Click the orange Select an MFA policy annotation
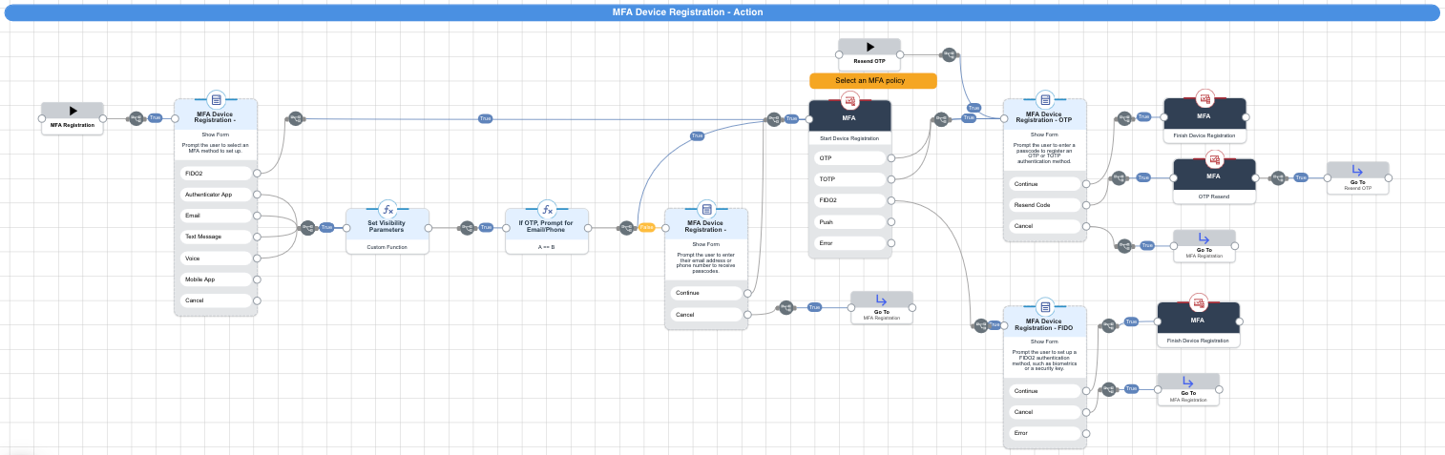Screen dimensions: 1445x455 [x=872, y=81]
